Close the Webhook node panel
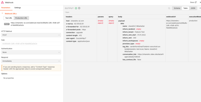The height and width of the screenshot is (102, 201). pos(200,2)
